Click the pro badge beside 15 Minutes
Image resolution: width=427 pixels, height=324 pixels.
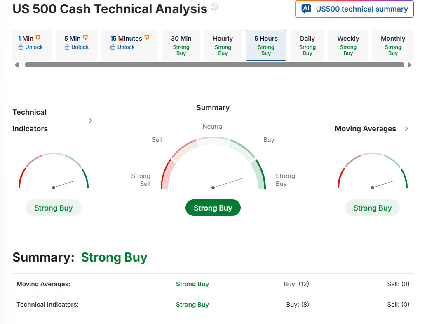tap(147, 38)
